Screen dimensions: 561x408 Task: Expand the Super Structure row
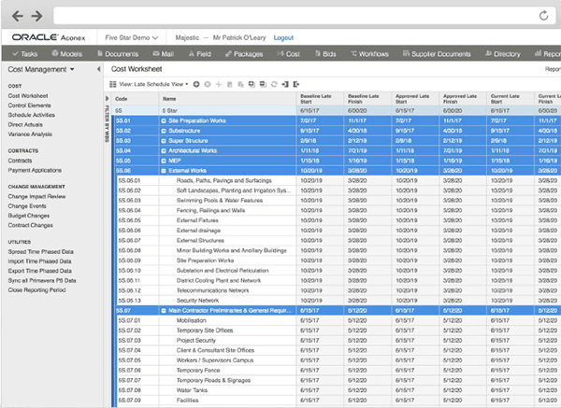point(164,141)
